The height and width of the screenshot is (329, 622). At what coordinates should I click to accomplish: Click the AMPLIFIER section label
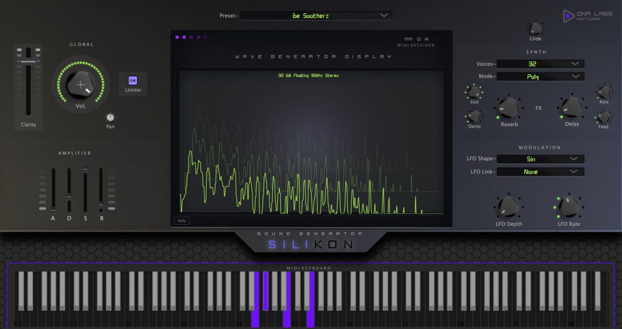pyautogui.click(x=75, y=153)
